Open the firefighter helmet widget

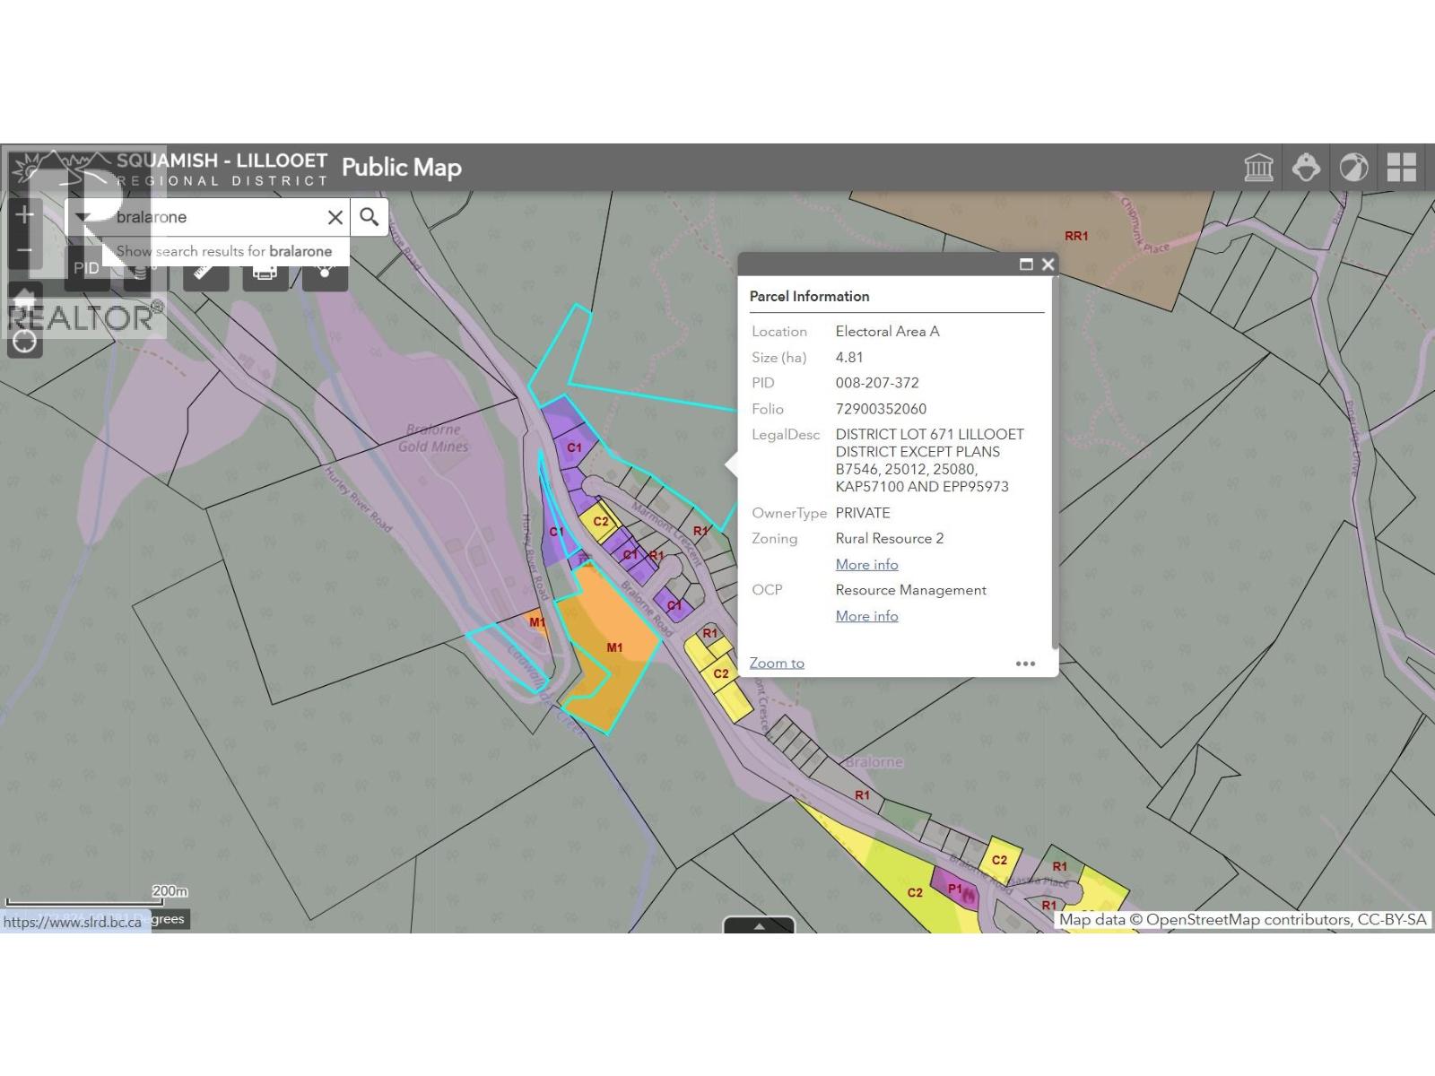(x=1306, y=168)
